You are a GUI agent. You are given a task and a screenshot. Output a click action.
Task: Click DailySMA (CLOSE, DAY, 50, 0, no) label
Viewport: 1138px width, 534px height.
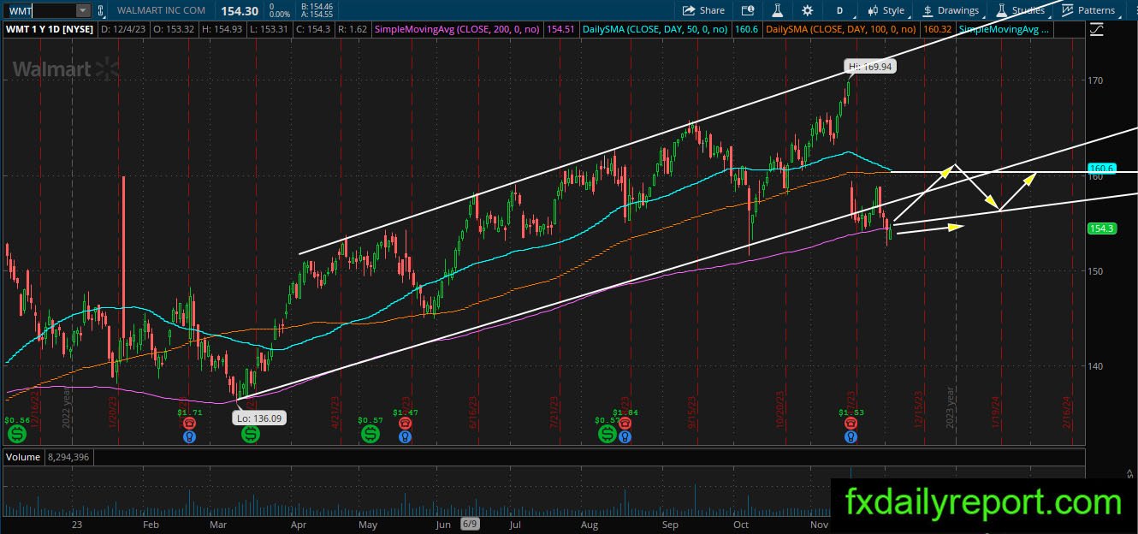click(655, 29)
